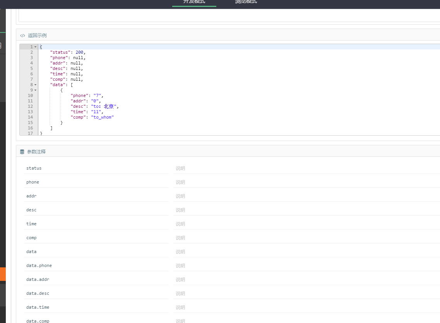Click the description field for comp
The height and width of the screenshot is (323, 440).
point(306,238)
